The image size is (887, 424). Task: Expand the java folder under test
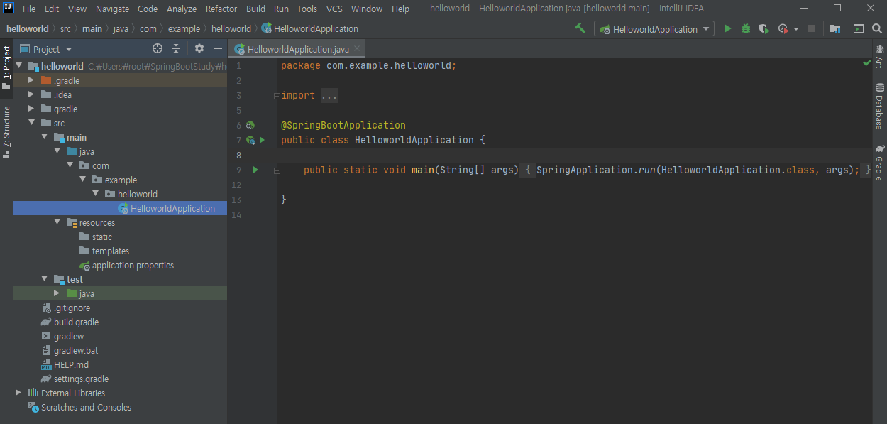point(57,293)
